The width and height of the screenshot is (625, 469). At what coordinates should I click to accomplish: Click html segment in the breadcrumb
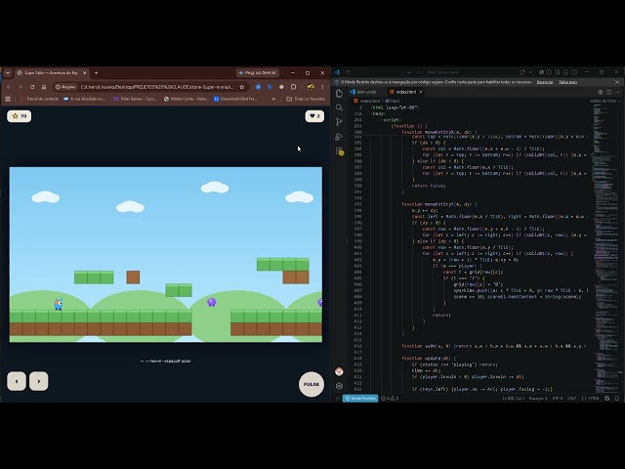click(393, 102)
